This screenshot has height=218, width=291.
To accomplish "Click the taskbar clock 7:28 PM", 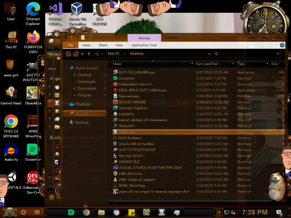I will pyautogui.click(x=255, y=212).
